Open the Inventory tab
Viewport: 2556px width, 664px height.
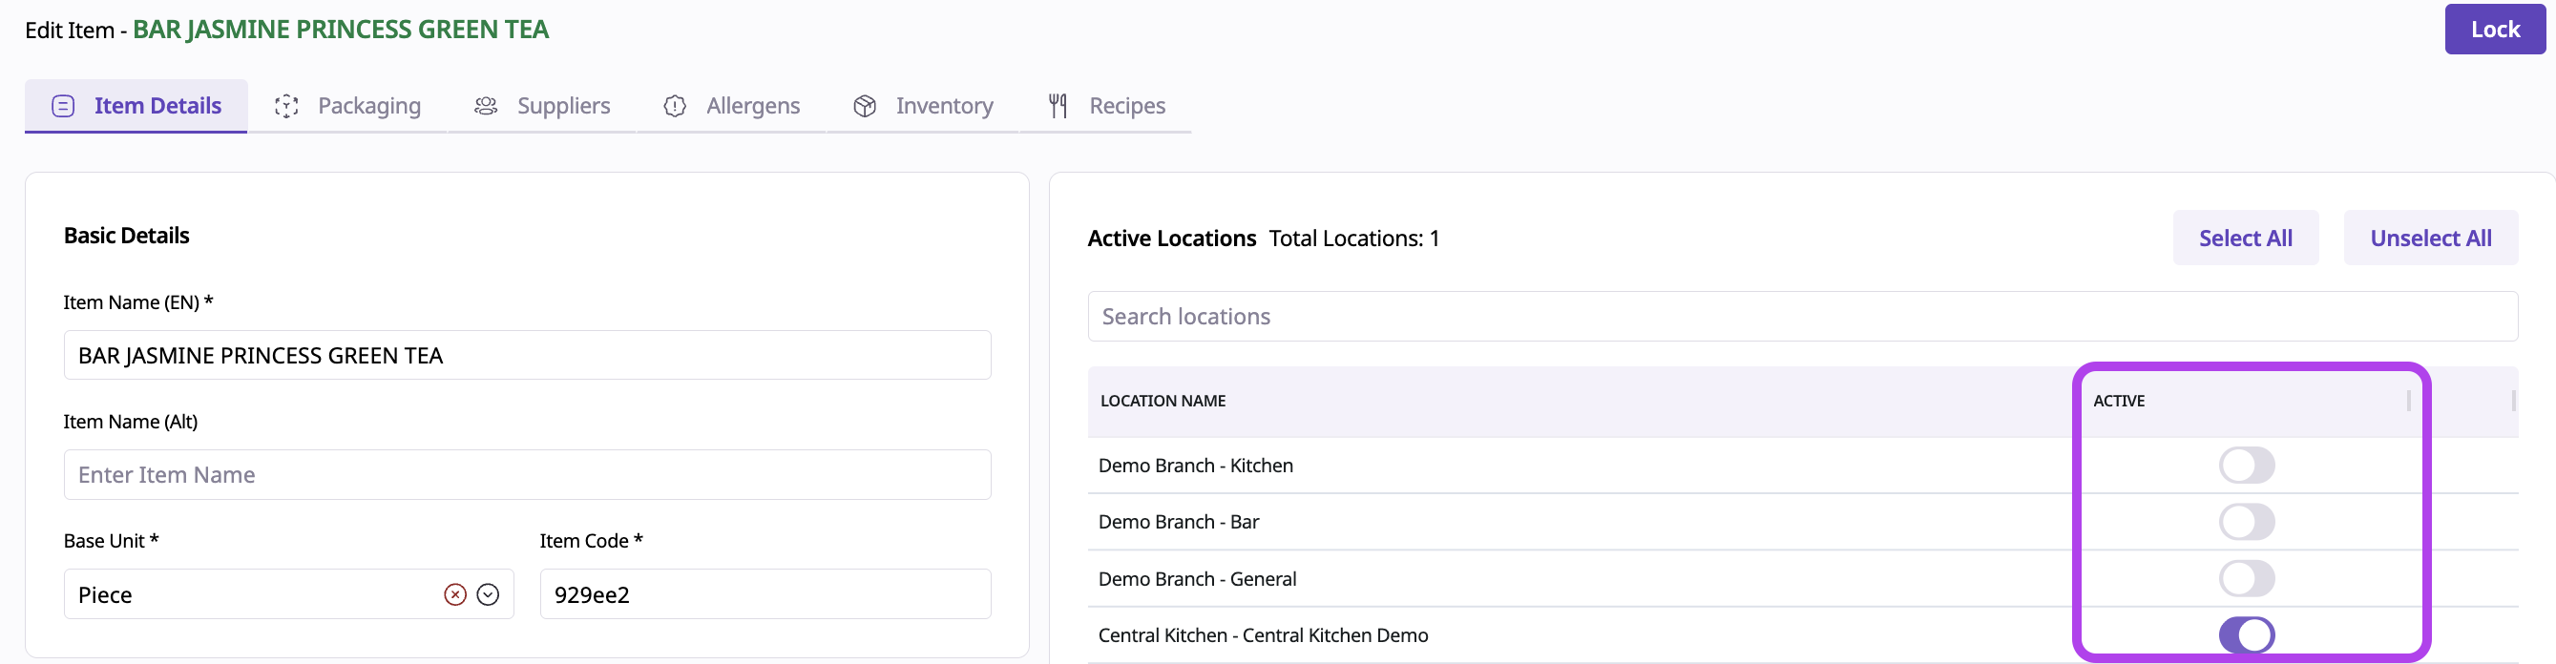[x=943, y=106]
